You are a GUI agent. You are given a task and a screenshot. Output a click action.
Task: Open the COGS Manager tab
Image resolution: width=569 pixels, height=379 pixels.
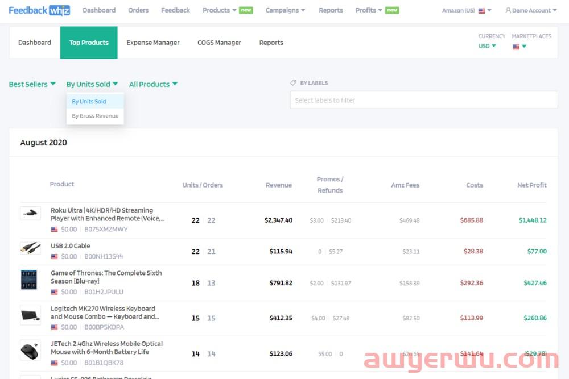pos(219,43)
